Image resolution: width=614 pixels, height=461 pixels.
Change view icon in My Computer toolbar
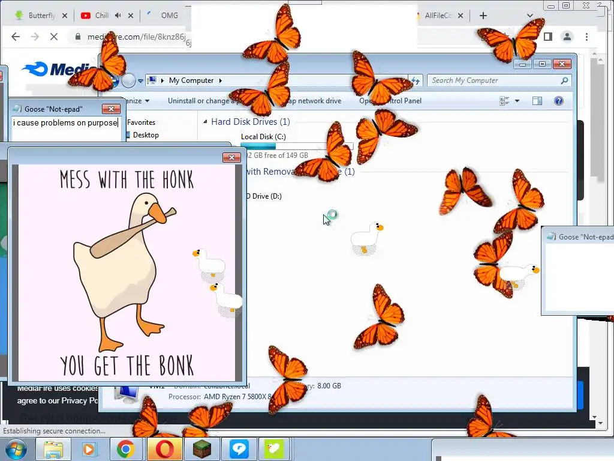click(504, 101)
